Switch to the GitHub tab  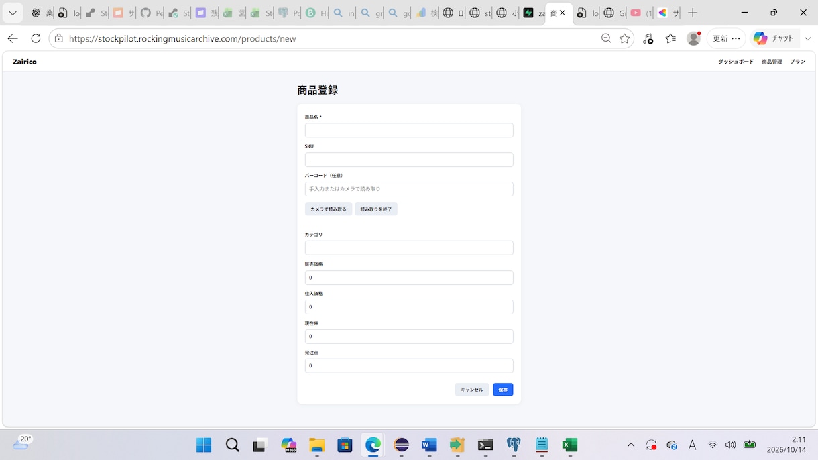(150, 13)
